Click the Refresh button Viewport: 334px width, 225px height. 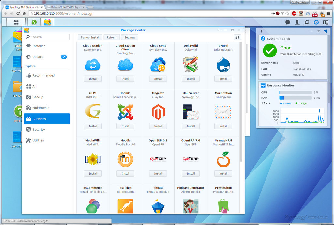click(x=112, y=37)
